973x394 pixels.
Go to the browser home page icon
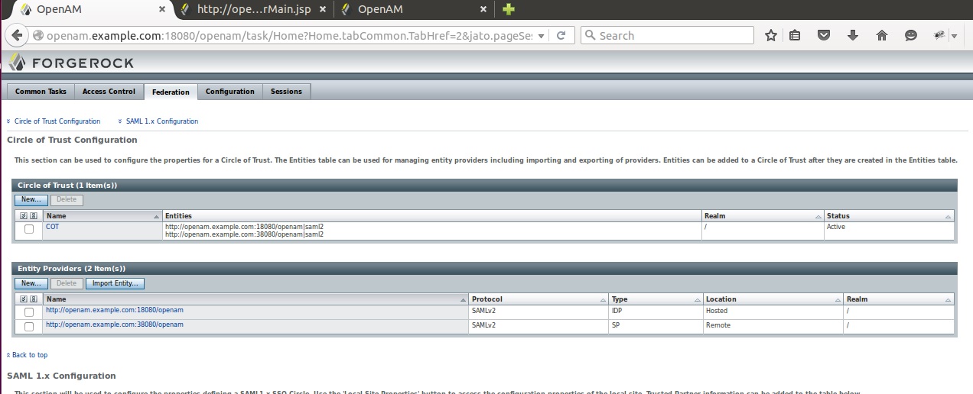click(x=881, y=35)
